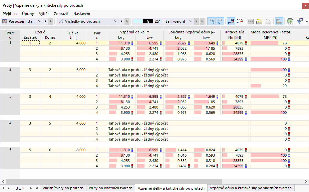Click Konec value 5 of Prut 4
Viewport: 309px width, 192px height.
point(50,123)
